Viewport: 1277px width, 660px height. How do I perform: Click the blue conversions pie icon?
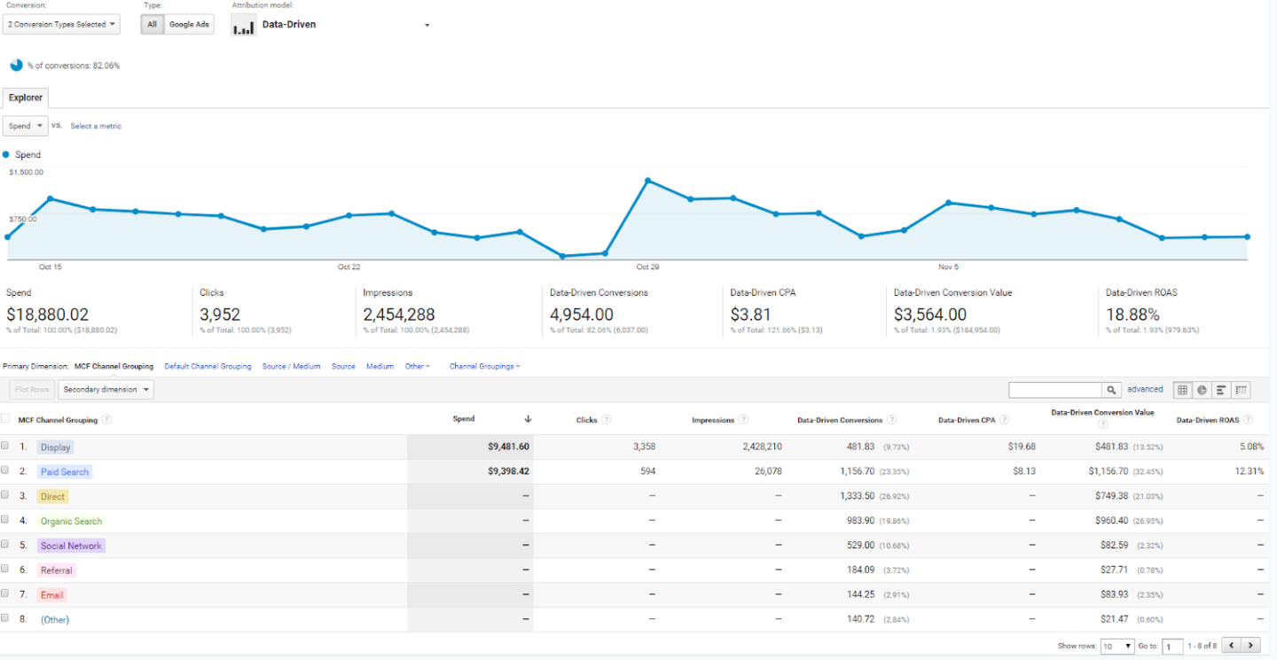17,64
